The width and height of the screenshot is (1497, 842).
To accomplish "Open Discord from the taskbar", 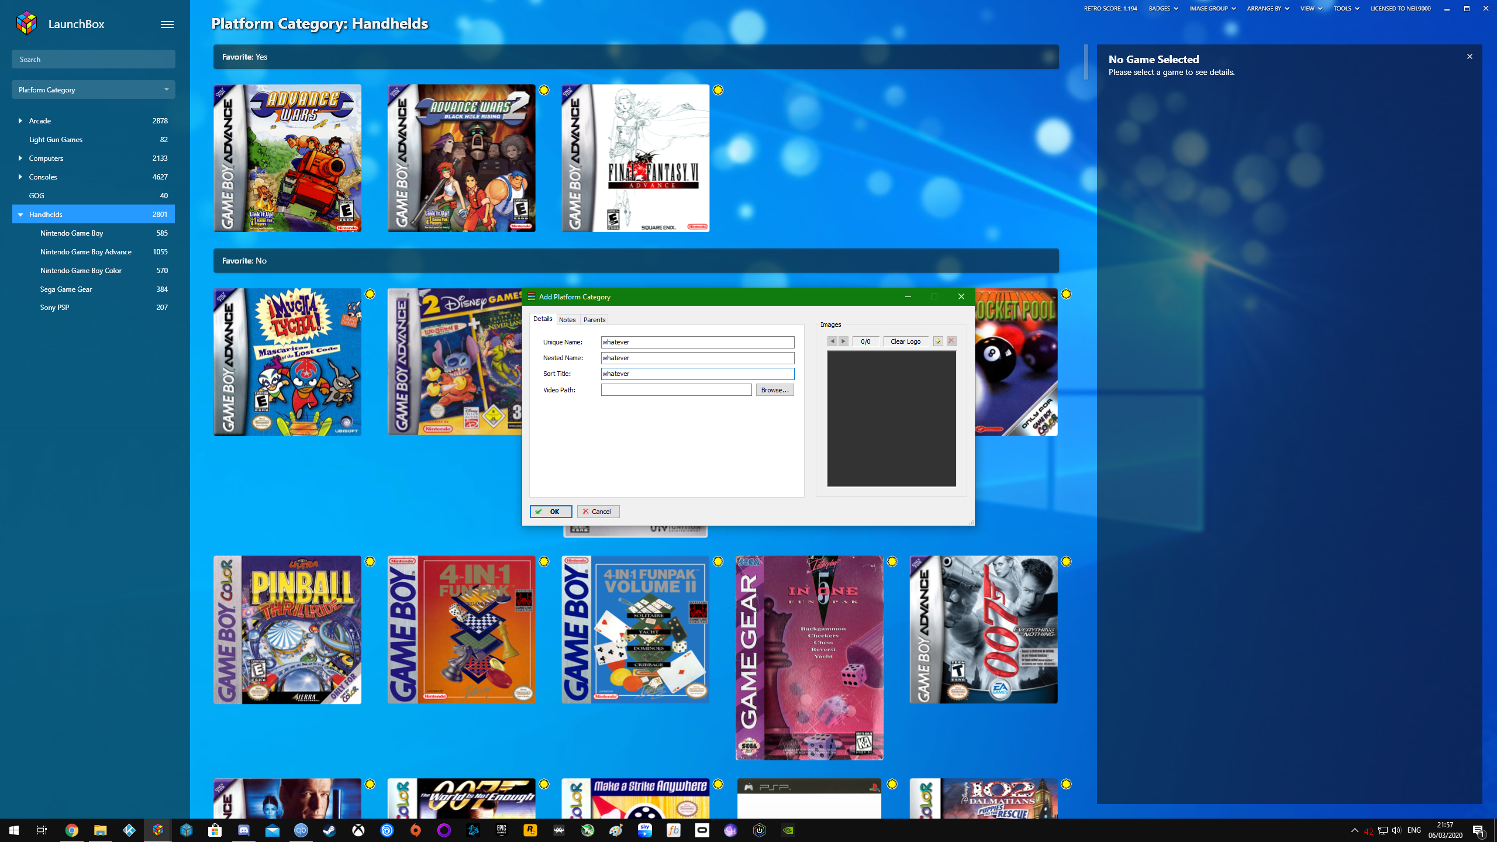I will tap(244, 830).
